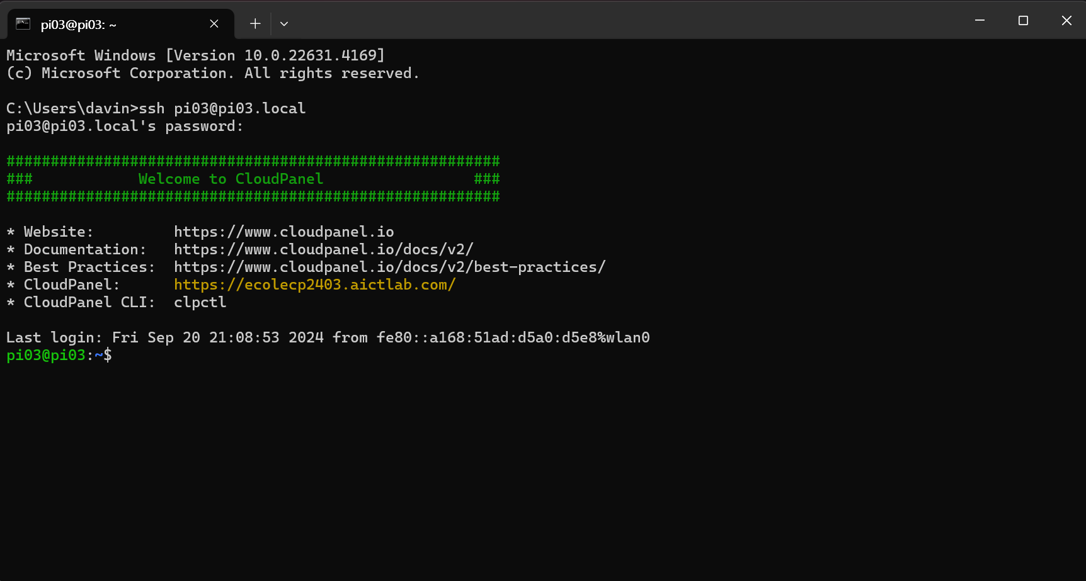Viewport: 1086px width, 581px height.
Task: Click the 'Welcome to CloudPanel' banner text
Action: point(231,179)
